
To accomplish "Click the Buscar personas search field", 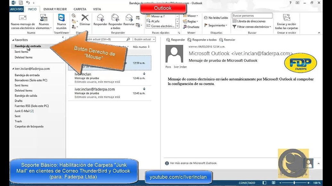I will click(252, 15).
